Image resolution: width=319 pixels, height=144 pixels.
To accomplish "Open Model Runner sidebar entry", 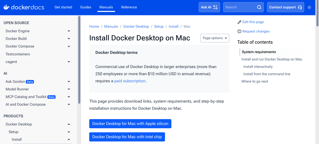I will [17, 89].
